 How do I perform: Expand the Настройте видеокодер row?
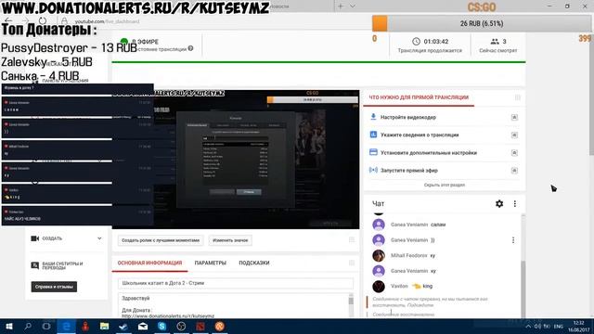click(514, 117)
